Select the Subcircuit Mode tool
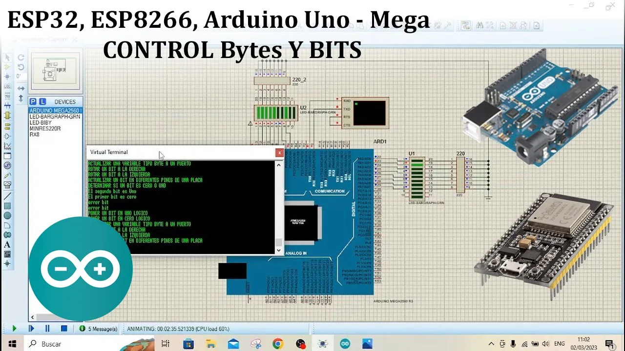 [x=7, y=116]
